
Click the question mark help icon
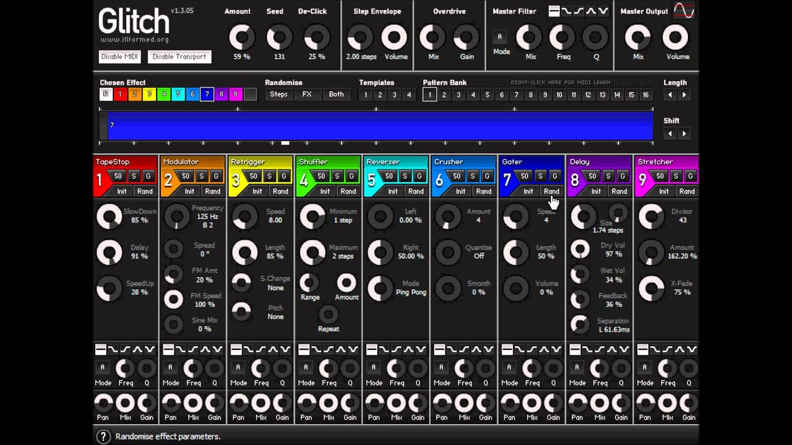point(104,436)
